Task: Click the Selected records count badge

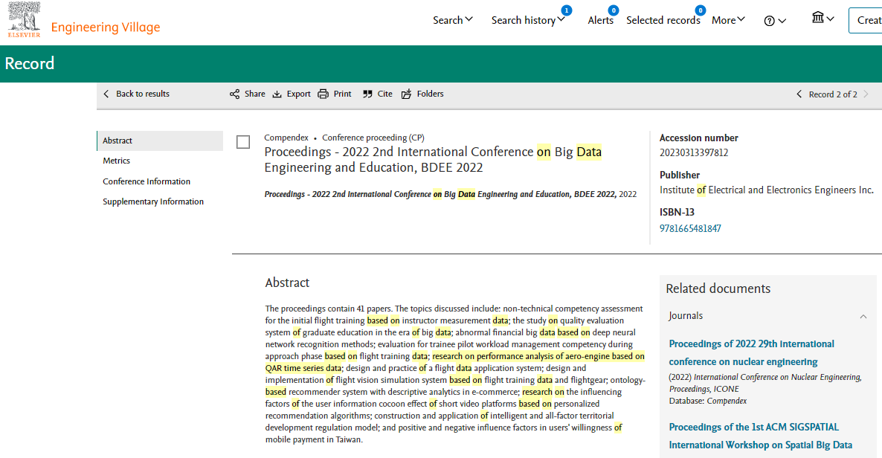Action: click(701, 10)
